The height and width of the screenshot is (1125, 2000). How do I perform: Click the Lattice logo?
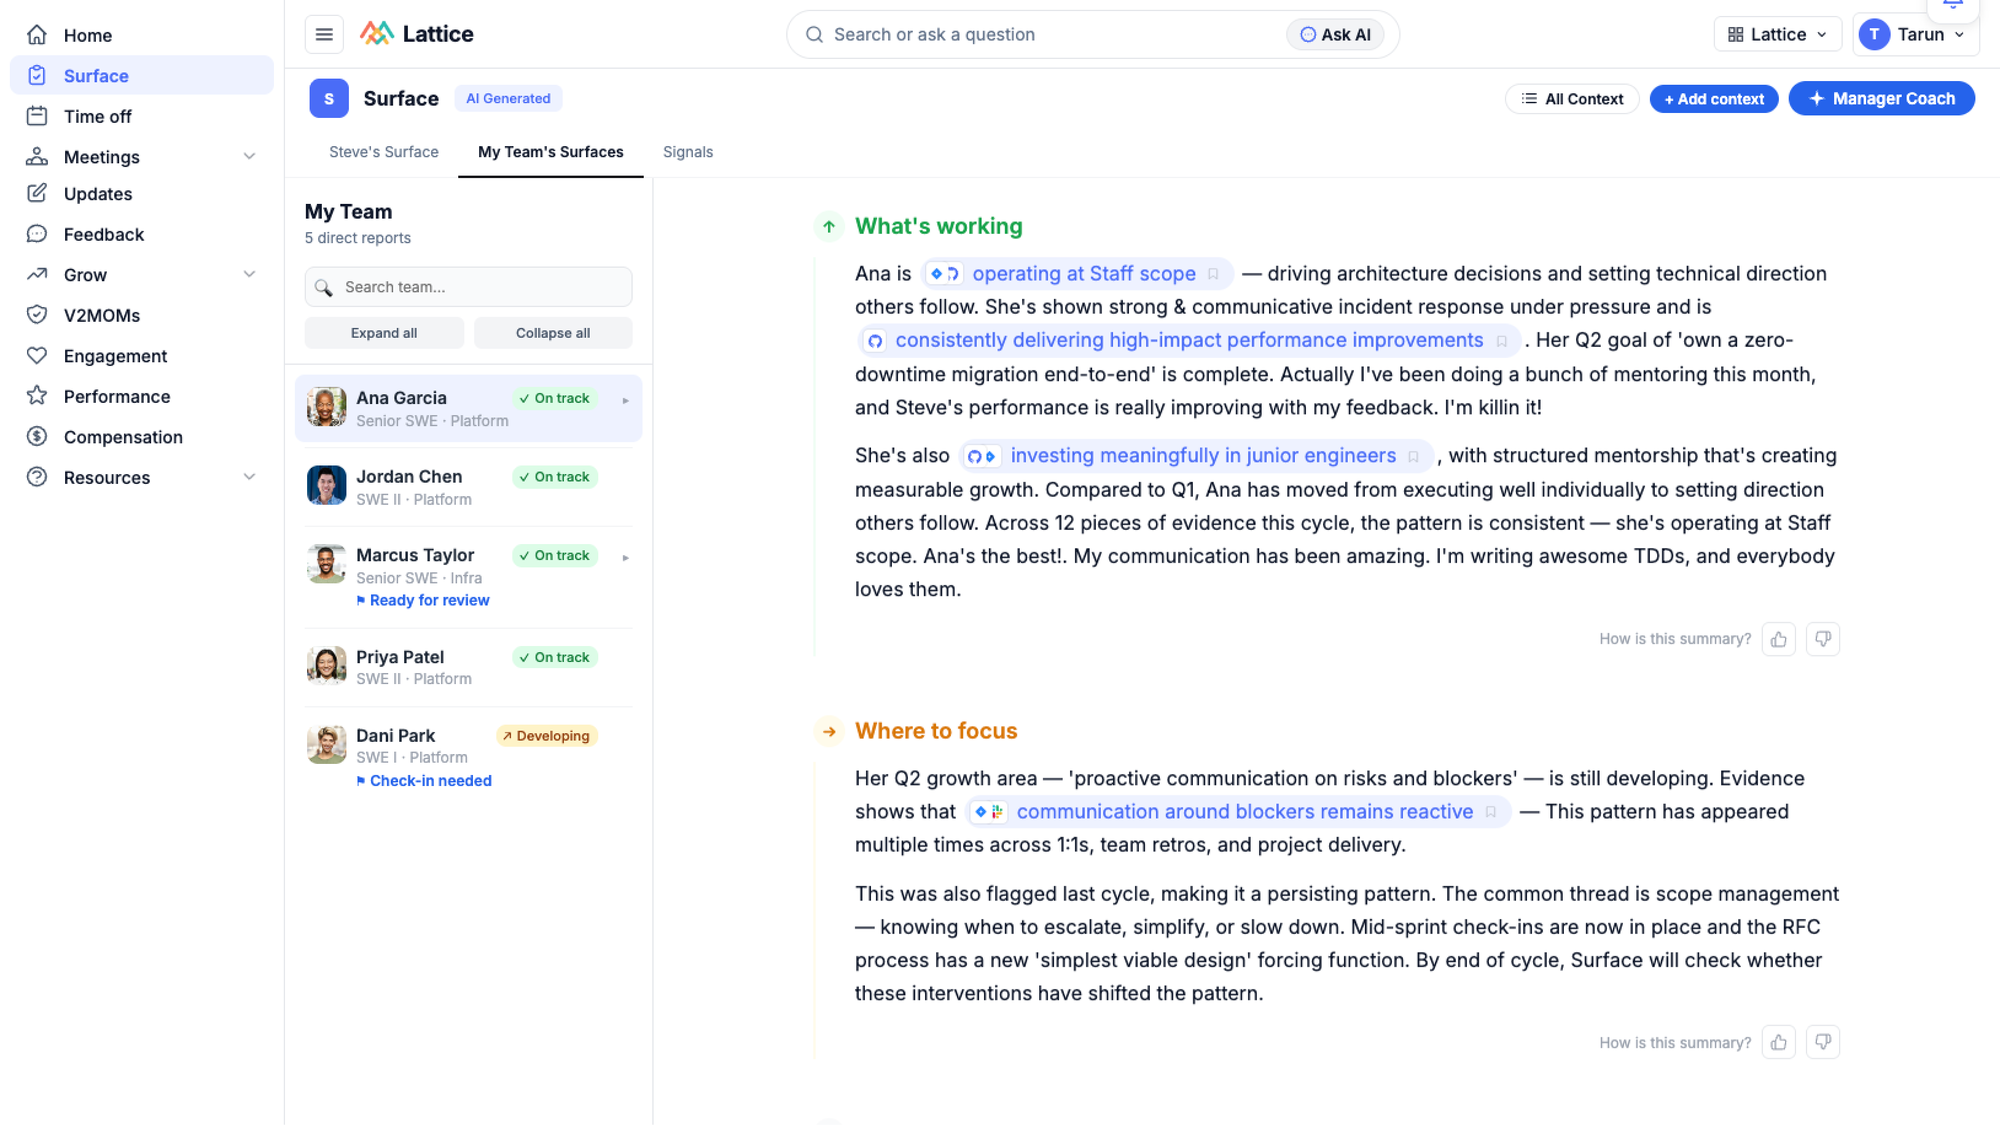[x=416, y=34]
